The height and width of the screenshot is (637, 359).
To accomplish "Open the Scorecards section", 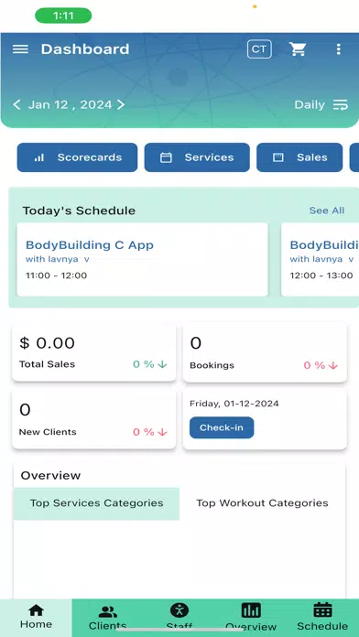I will (x=77, y=157).
